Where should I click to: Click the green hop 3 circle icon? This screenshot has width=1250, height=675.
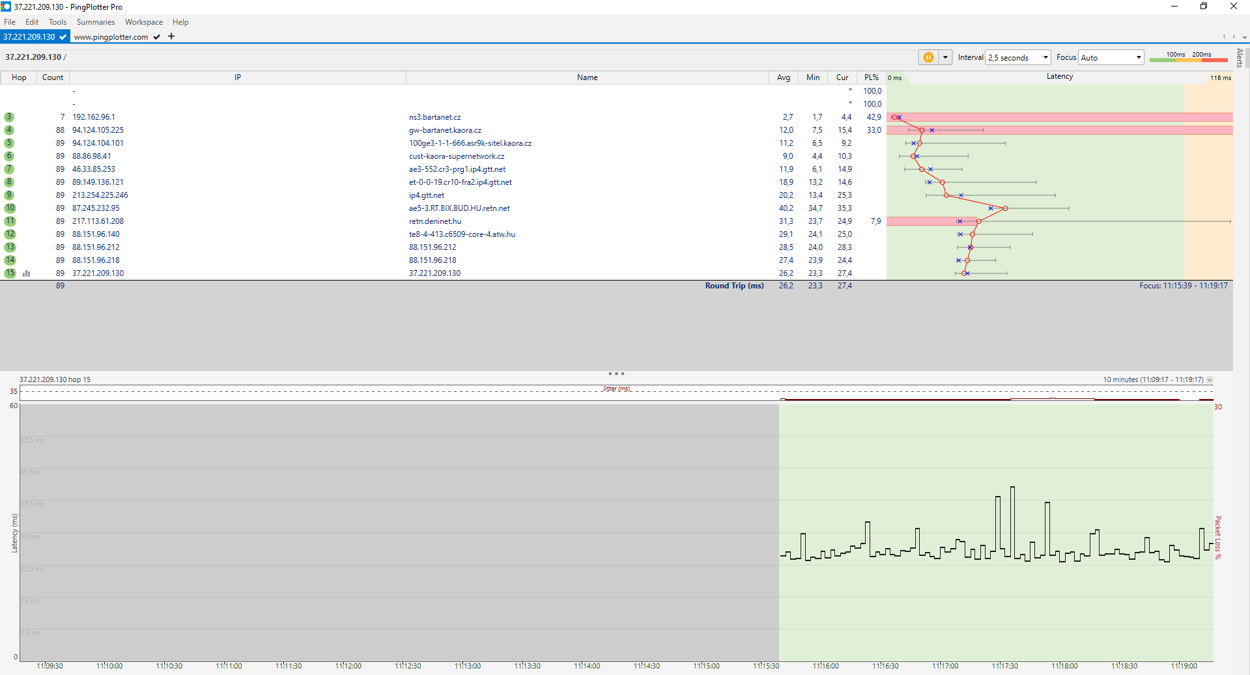point(9,117)
